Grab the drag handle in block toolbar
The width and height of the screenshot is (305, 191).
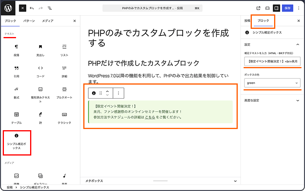pyautogui.click(x=100, y=93)
